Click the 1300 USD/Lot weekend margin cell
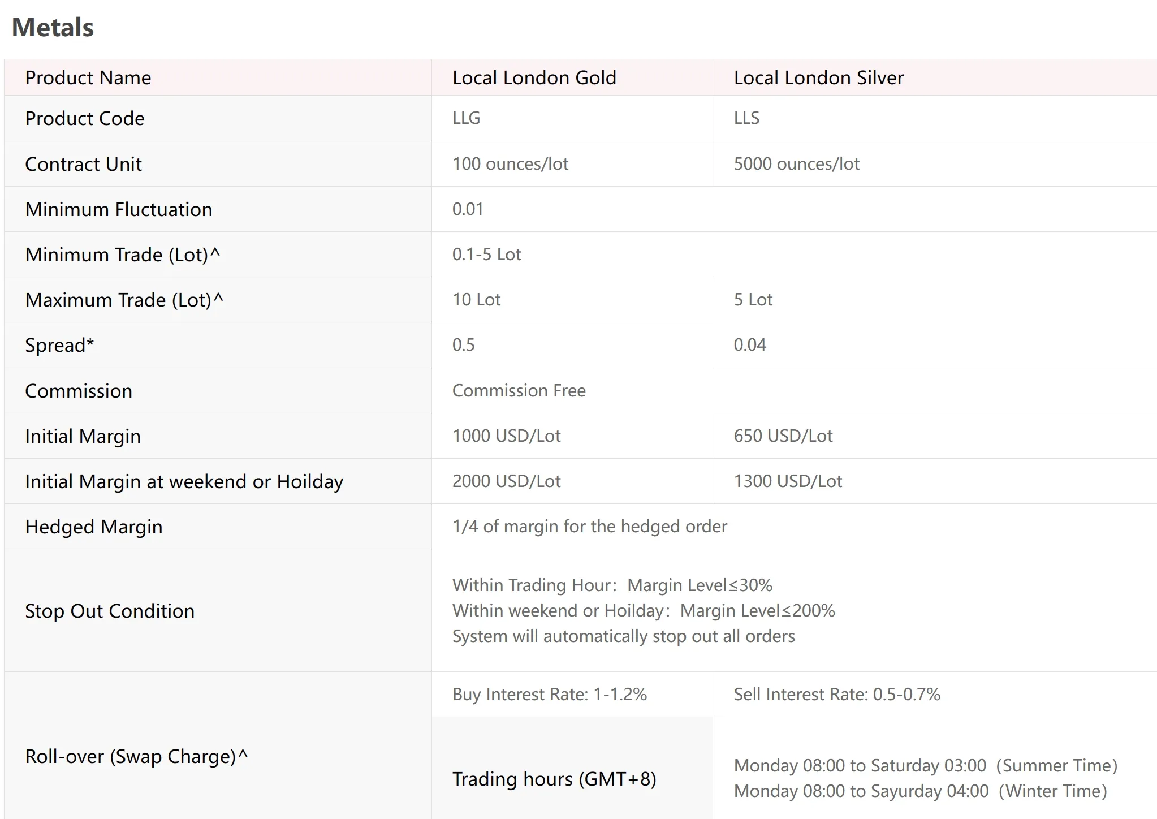 pyautogui.click(x=935, y=481)
